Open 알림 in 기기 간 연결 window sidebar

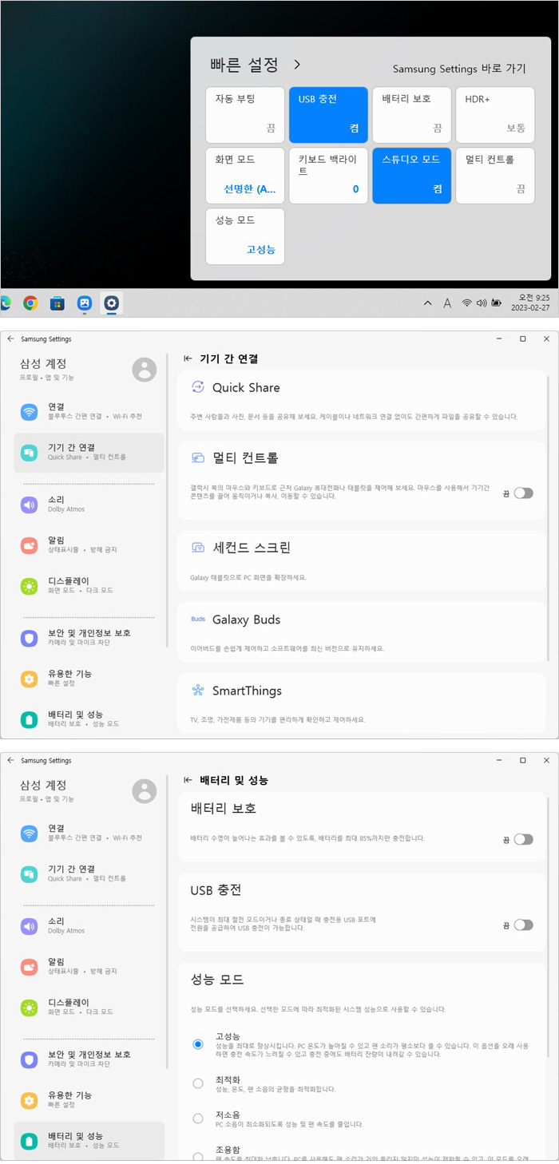click(89, 544)
